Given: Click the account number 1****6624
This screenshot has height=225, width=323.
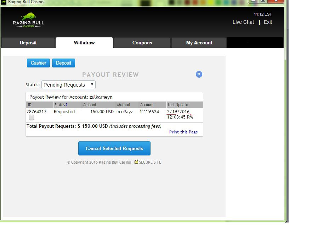Looking at the screenshot, I should 149,112.
